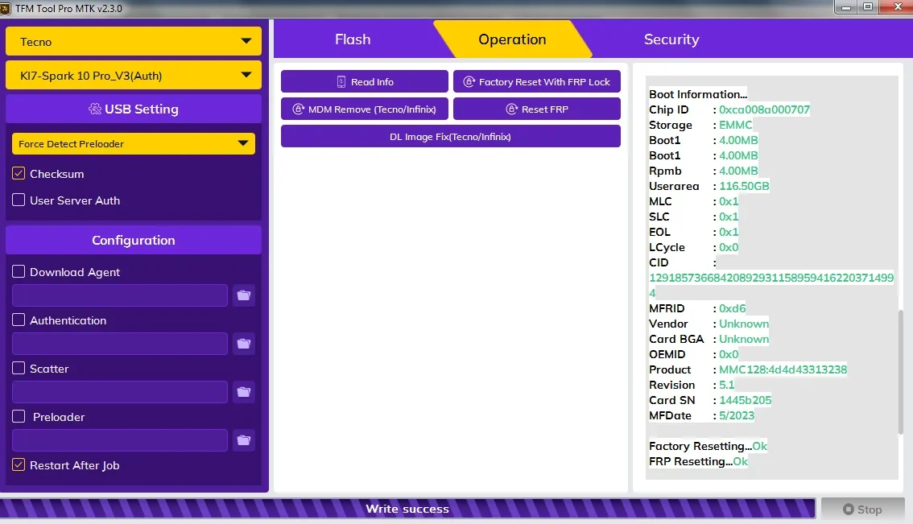
Task: Focus the Authentication path field
Action: click(x=120, y=344)
